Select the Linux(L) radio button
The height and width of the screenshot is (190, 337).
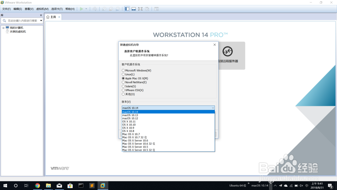point(123,74)
